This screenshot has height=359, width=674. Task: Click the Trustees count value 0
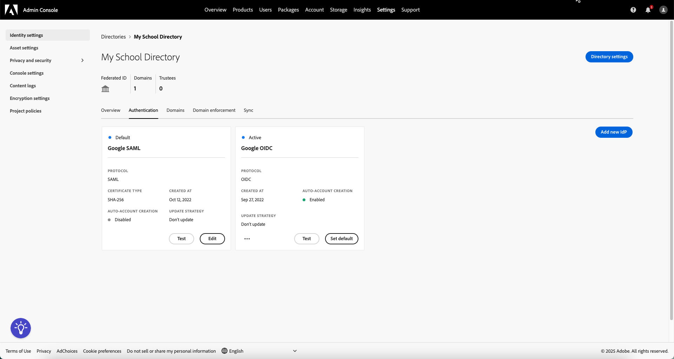(x=161, y=89)
